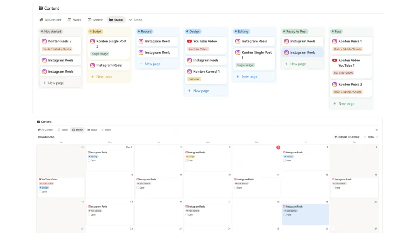Click the plus icon in the Record column

(x=141, y=64)
